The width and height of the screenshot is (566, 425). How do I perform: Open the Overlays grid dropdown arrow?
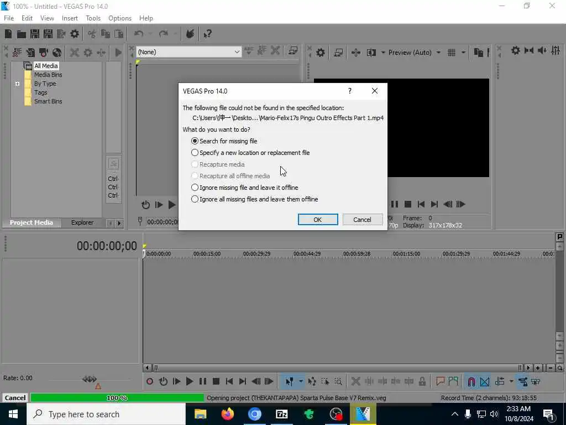pos(463,53)
